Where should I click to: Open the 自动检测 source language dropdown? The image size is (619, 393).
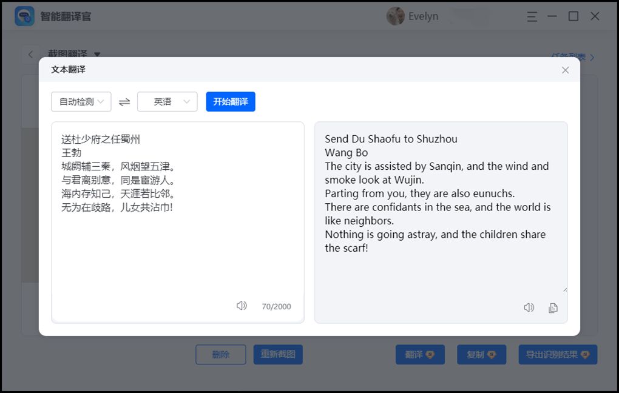(x=81, y=102)
